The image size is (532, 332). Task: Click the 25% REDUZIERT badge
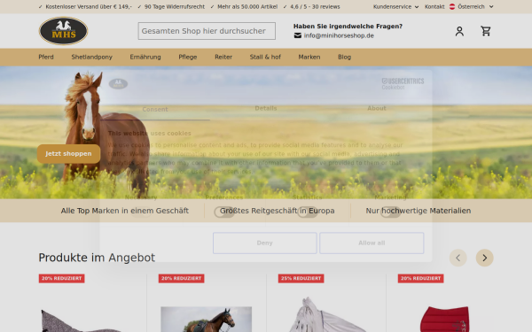tap(301, 279)
